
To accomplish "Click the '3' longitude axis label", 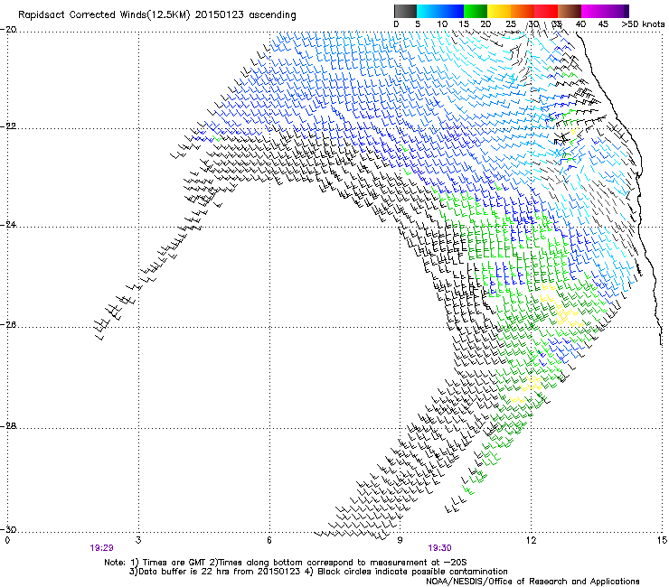I will click(138, 540).
